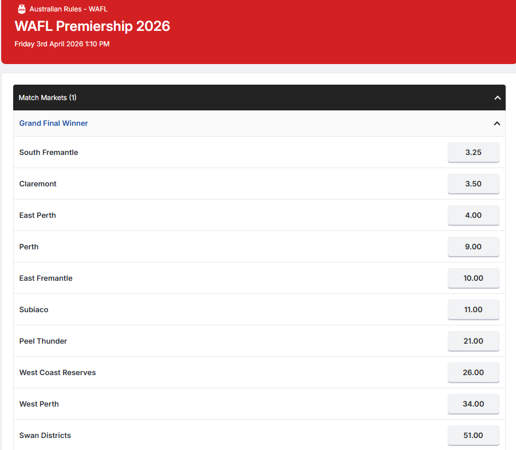
Task: Click the Australian Rules football icon
Action: click(22, 9)
